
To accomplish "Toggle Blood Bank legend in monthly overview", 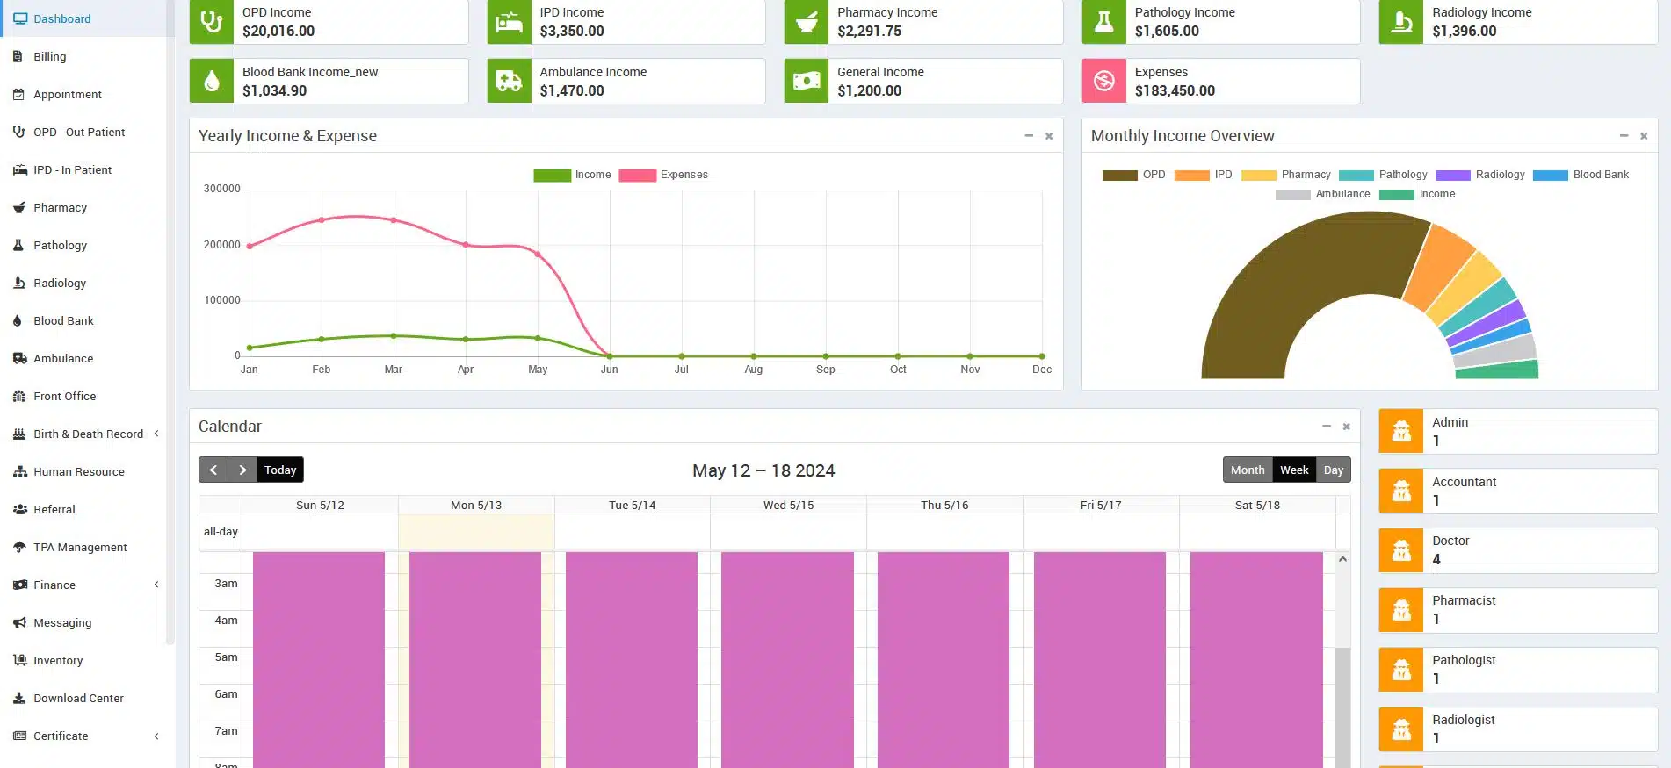I will coord(1581,175).
